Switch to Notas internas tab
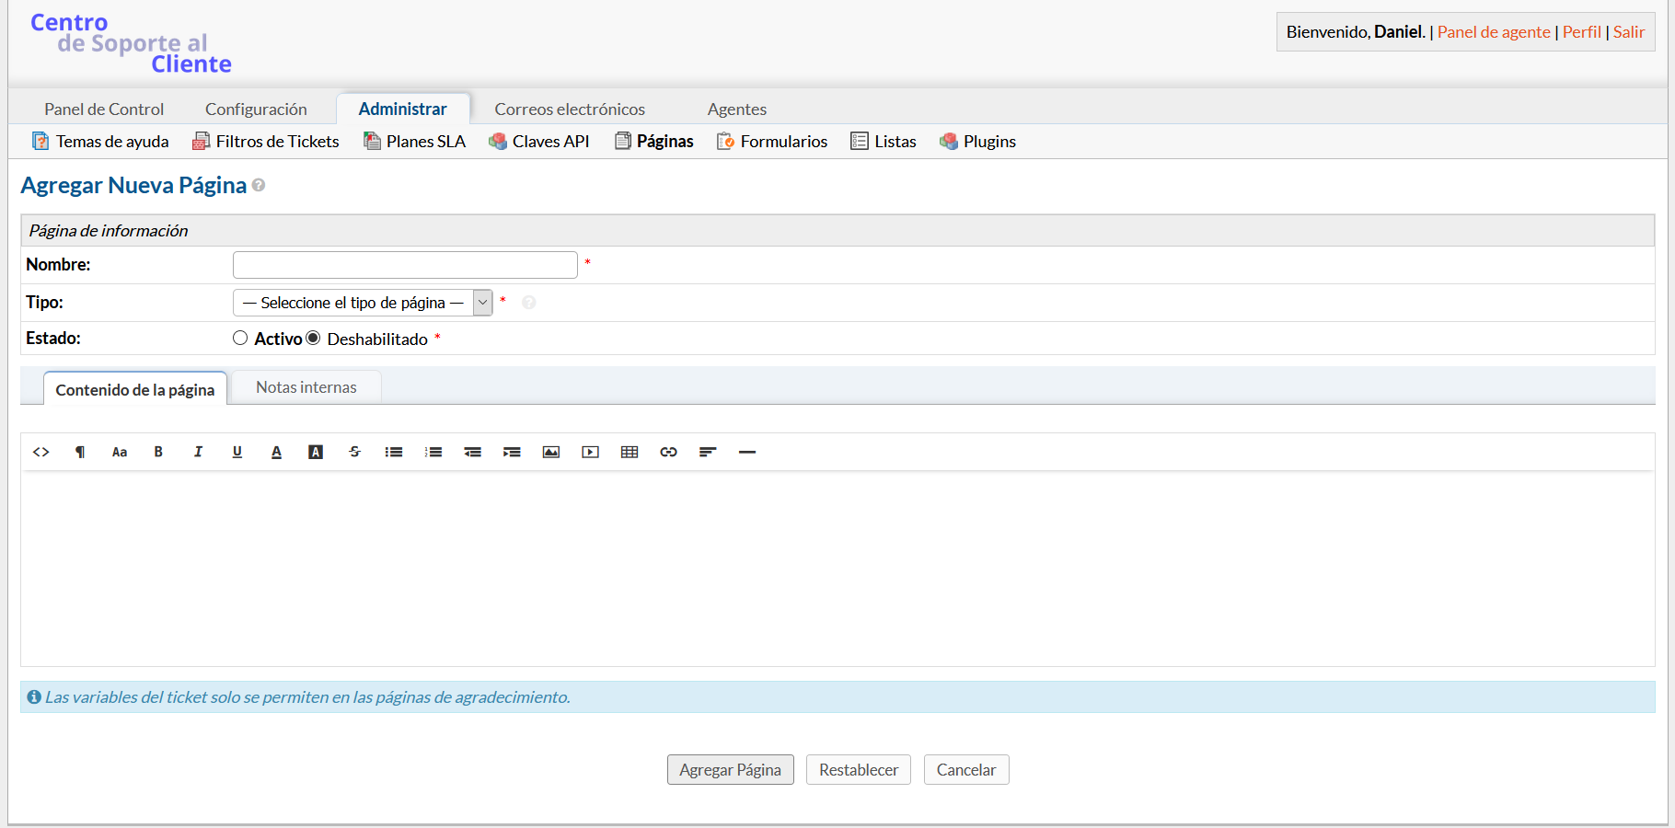This screenshot has height=828, width=1675. (306, 387)
